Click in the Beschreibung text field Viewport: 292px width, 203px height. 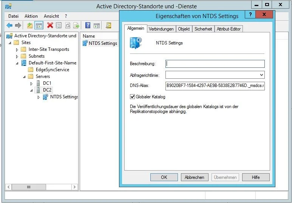coord(215,64)
